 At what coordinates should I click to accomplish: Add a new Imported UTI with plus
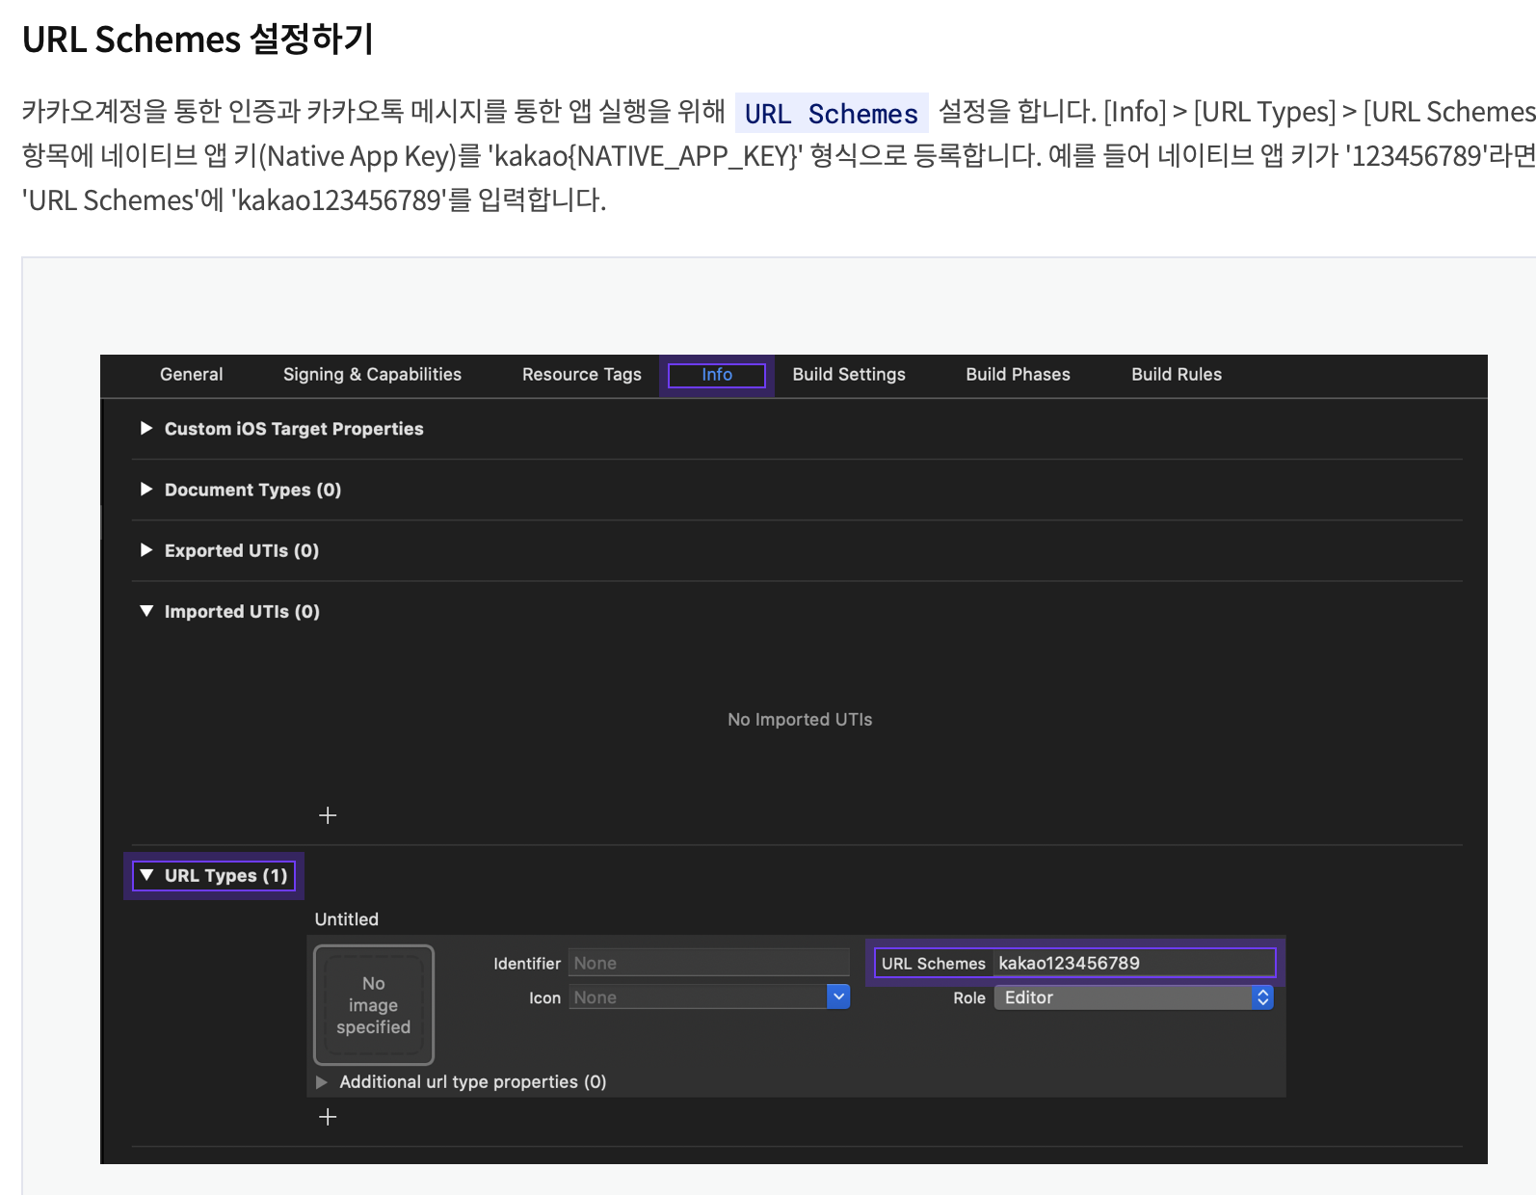click(328, 815)
